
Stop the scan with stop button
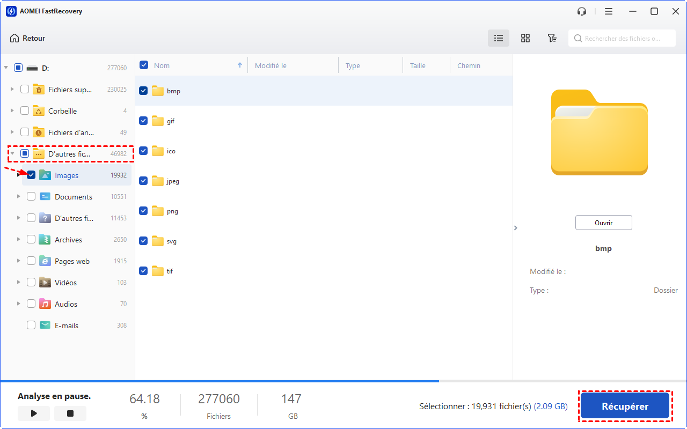pos(70,413)
